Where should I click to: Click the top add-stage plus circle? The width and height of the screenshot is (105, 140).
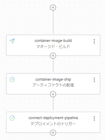pyautogui.click(x=53, y=7)
